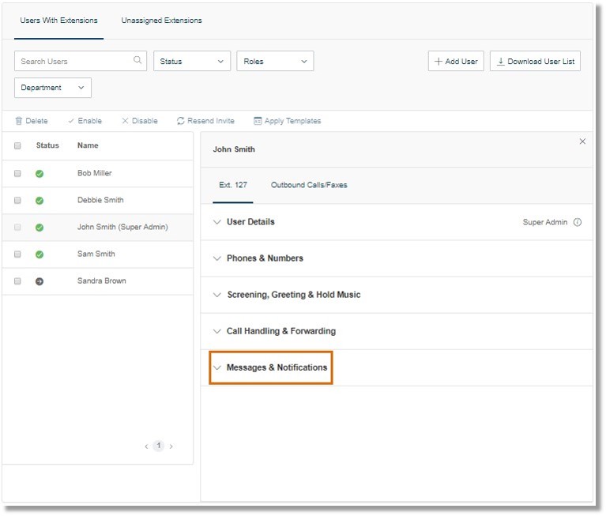Open the Outbound Calls/Faxes tab
Image resolution: width=606 pixels, height=516 pixels.
coord(309,185)
